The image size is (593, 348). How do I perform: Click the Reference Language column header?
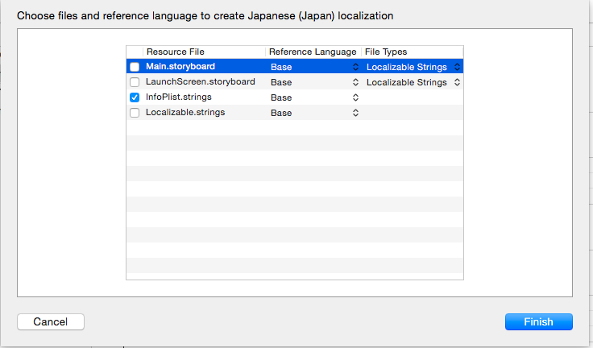312,52
